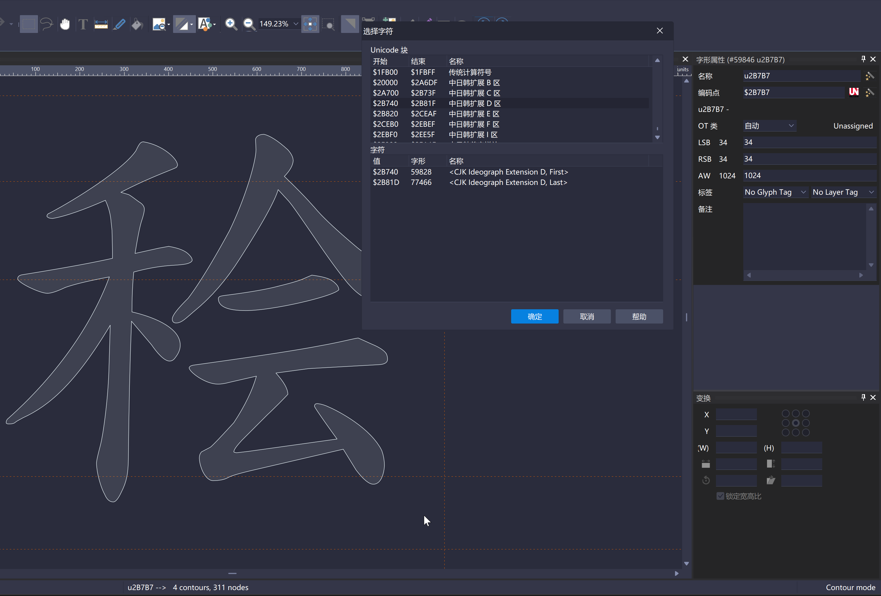This screenshot has height=596, width=881.
Task: Select the Text tool
Action: pyautogui.click(x=83, y=24)
